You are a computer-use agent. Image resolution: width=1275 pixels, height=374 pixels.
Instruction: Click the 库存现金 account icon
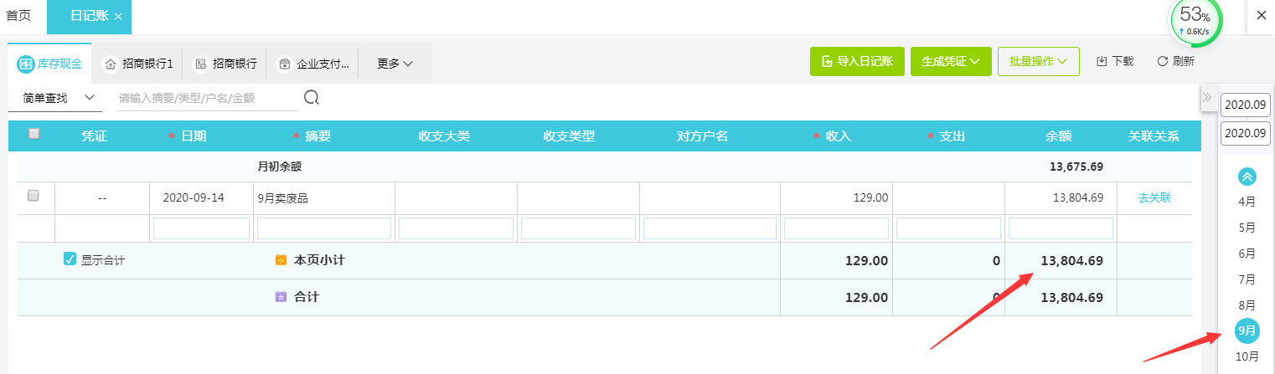[26, 64]
